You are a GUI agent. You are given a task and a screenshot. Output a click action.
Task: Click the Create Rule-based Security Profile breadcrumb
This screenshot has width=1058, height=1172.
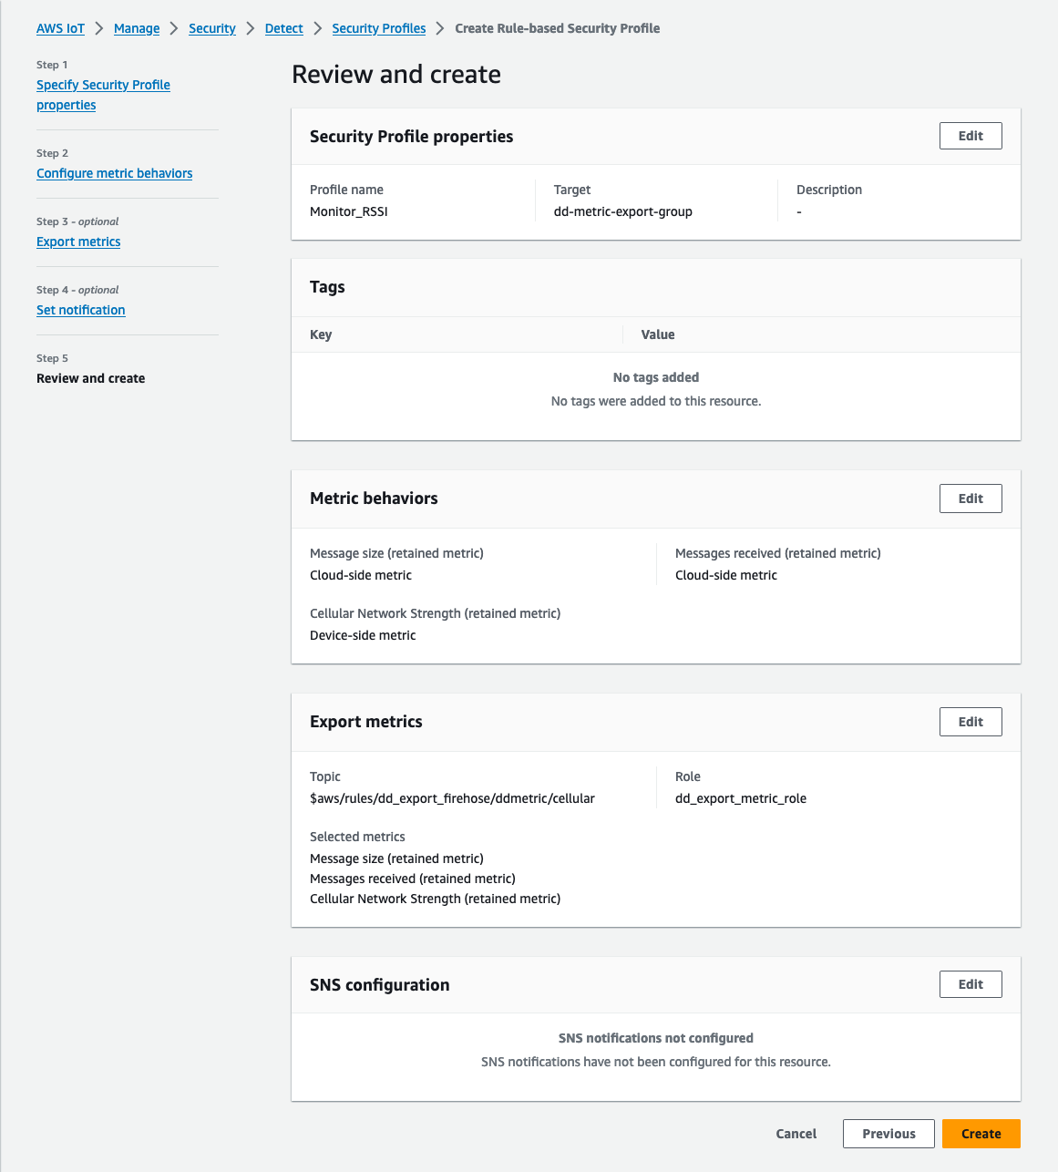coord(557,28)
